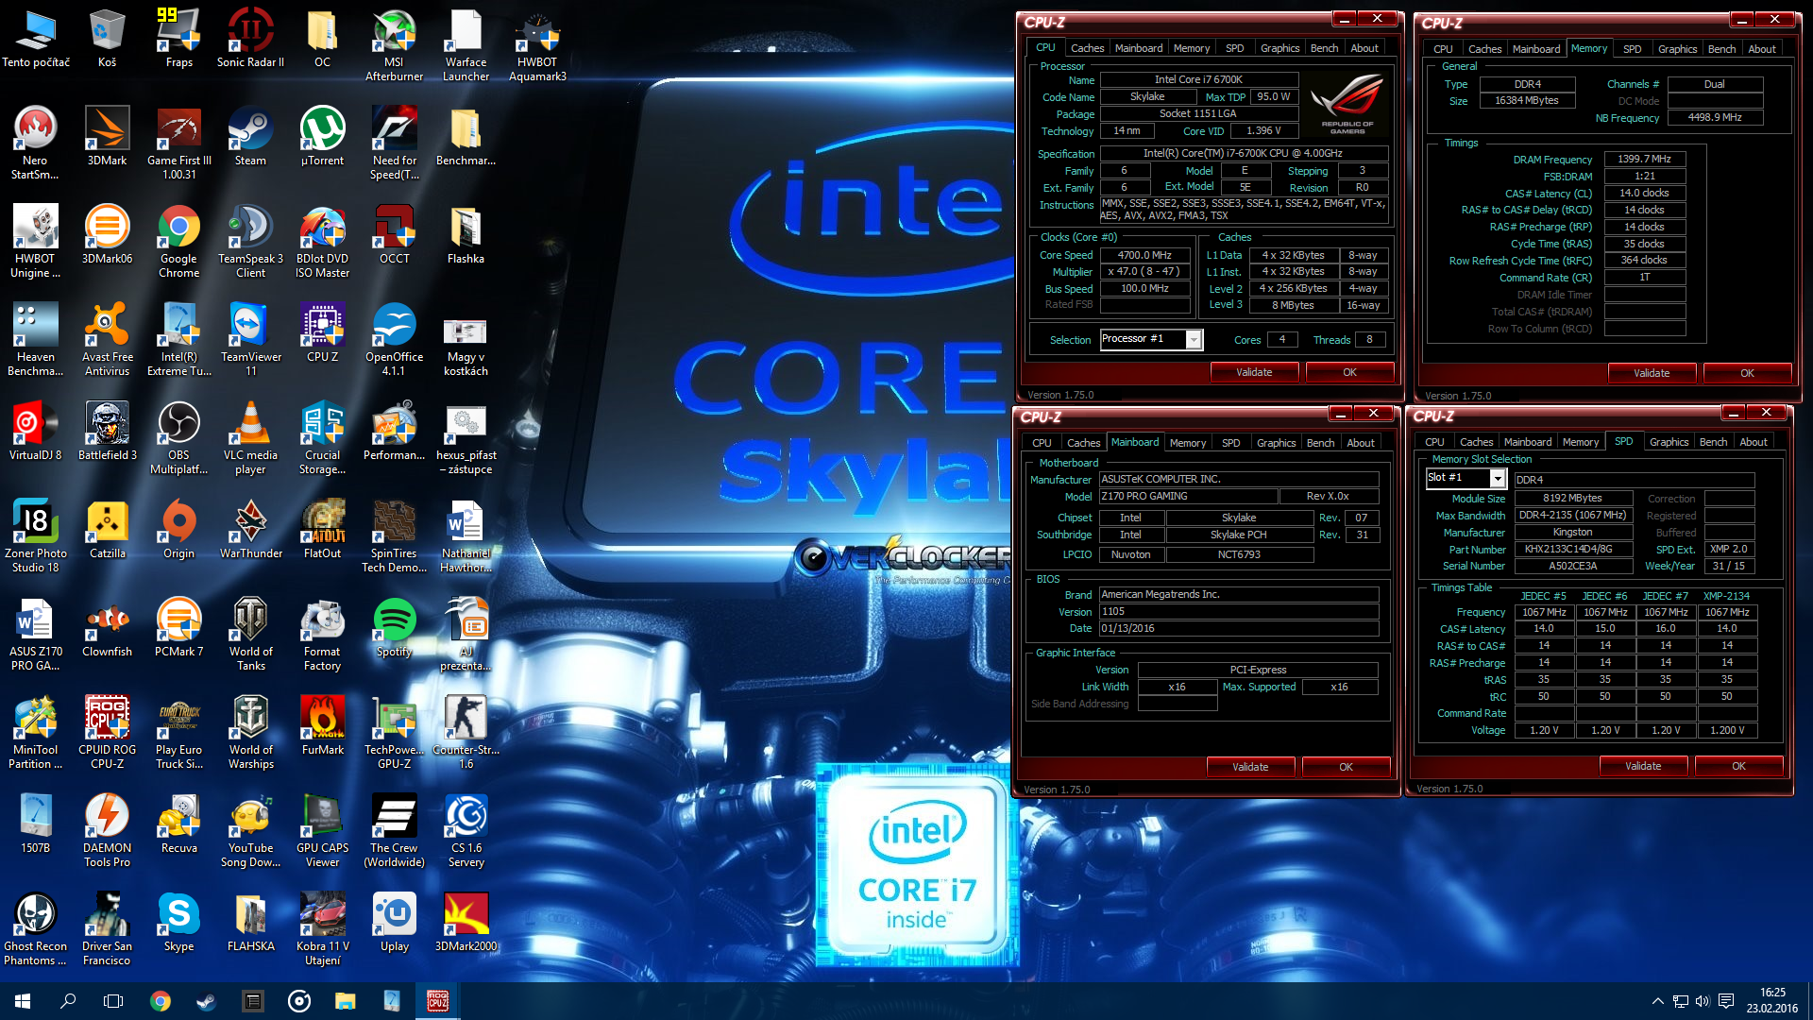Open the Steam desktop icon
1813x1020 pixels.
(250, 137)
